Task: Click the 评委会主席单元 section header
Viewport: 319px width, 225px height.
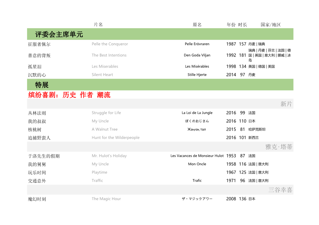Action: tap(59, 35)
